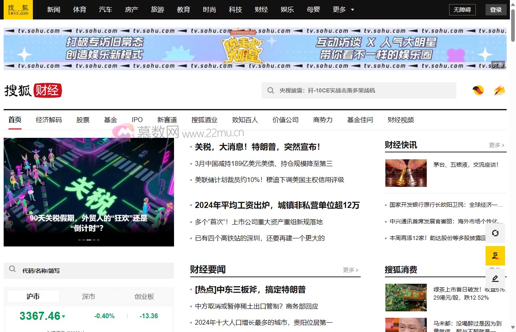Select the third carousel indicator dot

tap(88, 240)
